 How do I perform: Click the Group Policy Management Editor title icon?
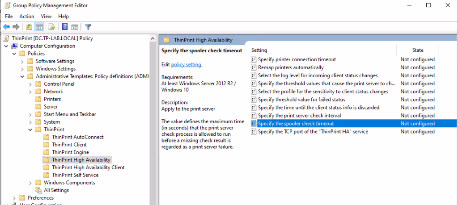click(7, 5)
